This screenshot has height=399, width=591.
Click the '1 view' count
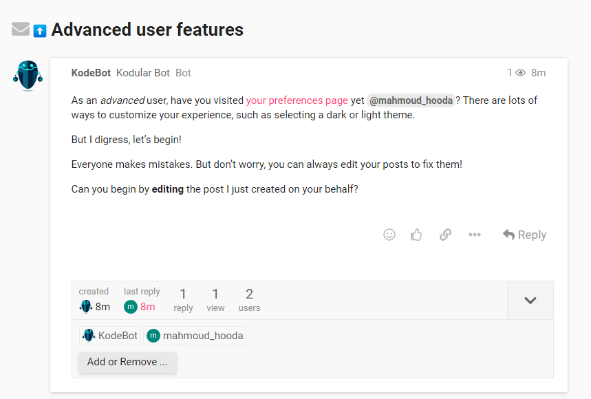click(x=215, y=301)
